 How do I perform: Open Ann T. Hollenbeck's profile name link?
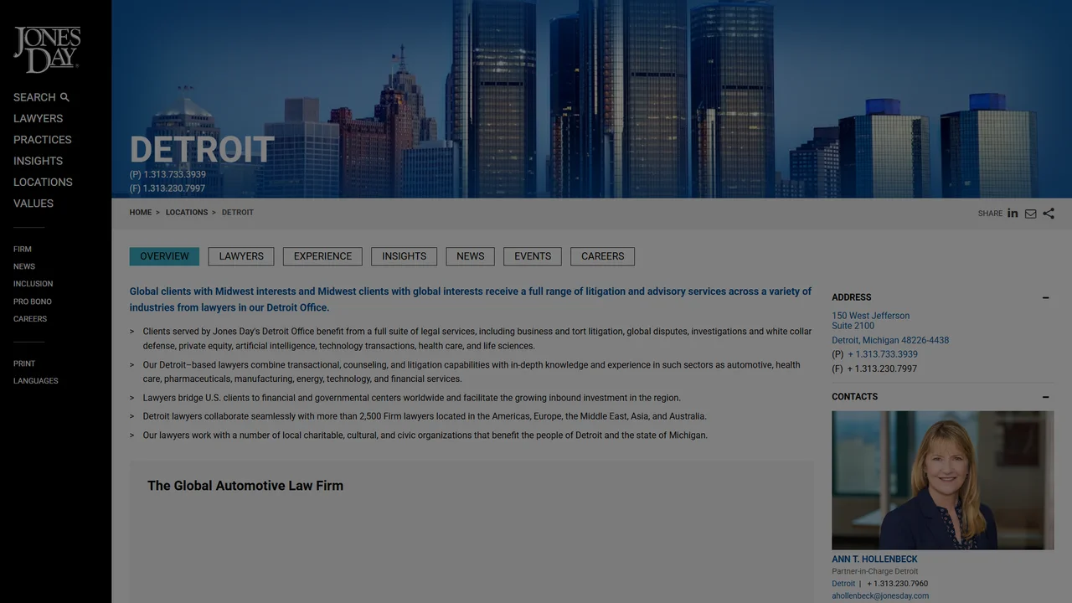(x=874, y=559)
